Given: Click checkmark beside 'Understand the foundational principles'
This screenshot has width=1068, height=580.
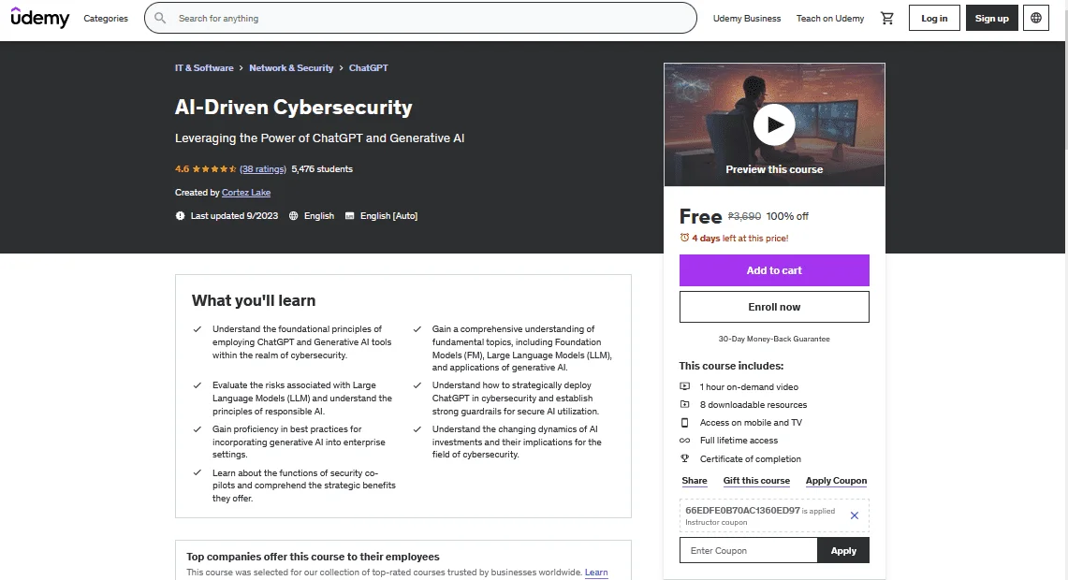Looking at the screenshot, I should [197, 328].
